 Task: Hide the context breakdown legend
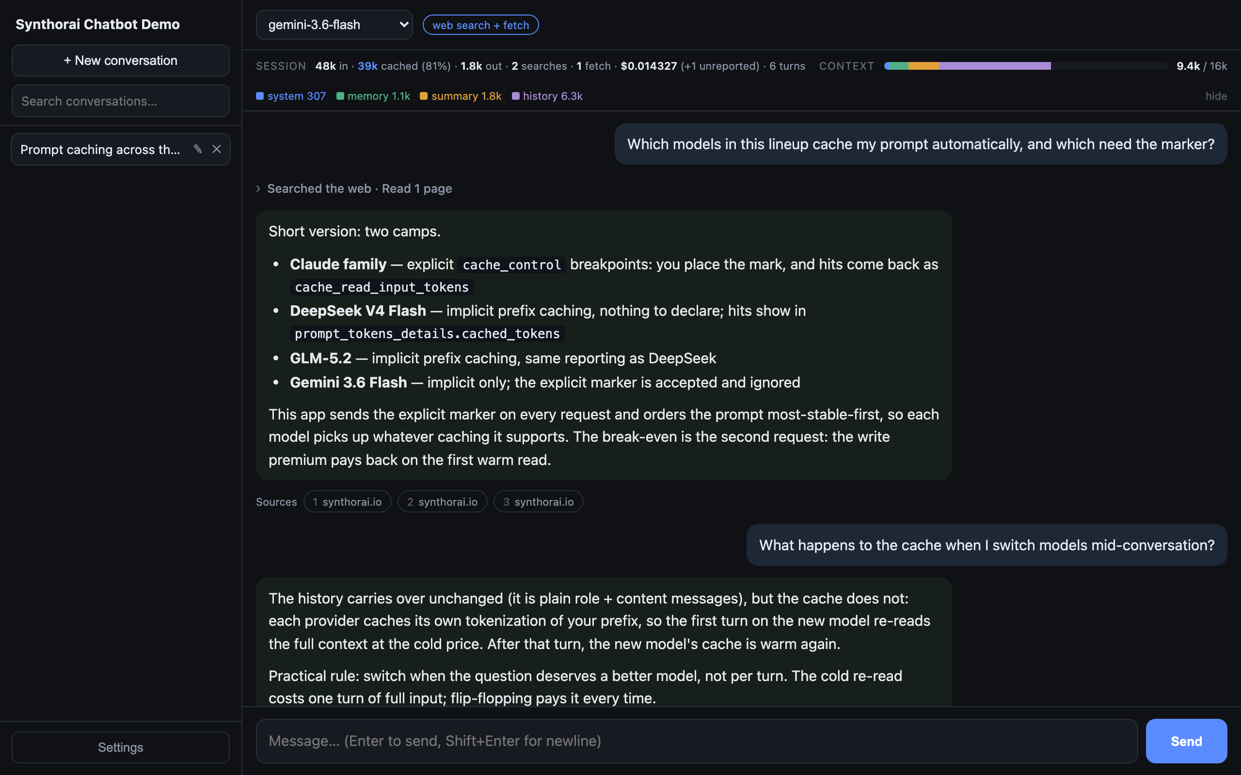coord(1216,96)
